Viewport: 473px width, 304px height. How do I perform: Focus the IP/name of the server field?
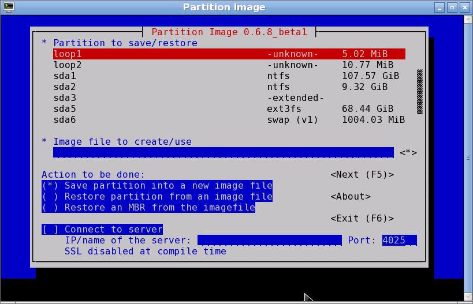pyautogui.click(x=270, y=241)
